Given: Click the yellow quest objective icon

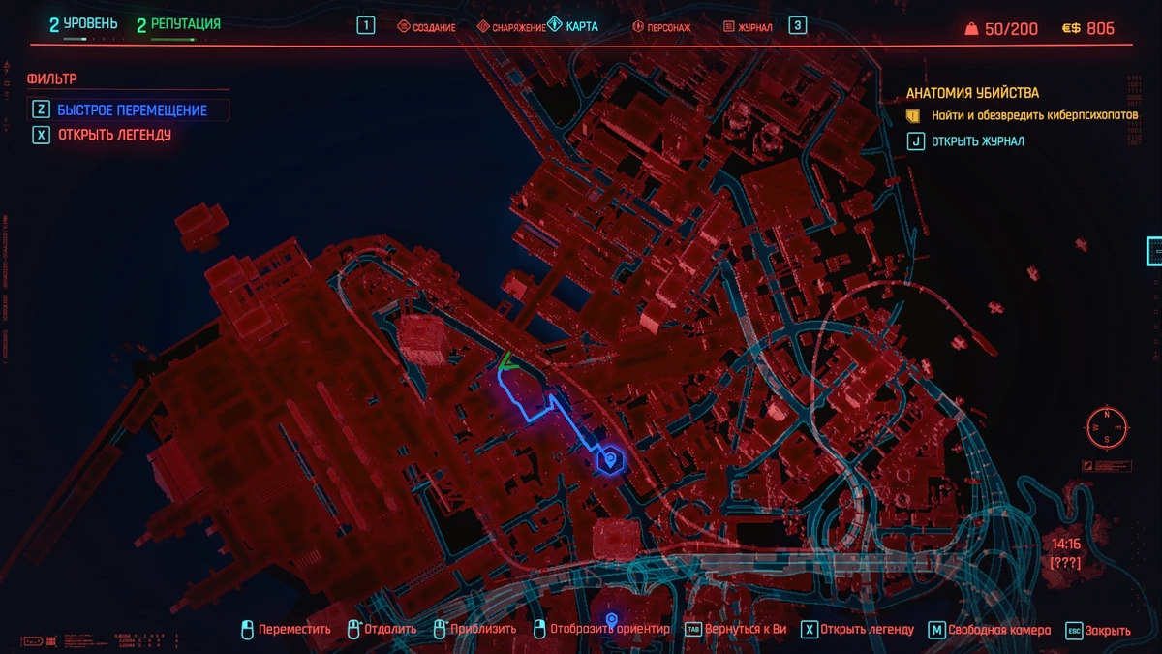Looking at the screenshot, I should tap(912, 115).
